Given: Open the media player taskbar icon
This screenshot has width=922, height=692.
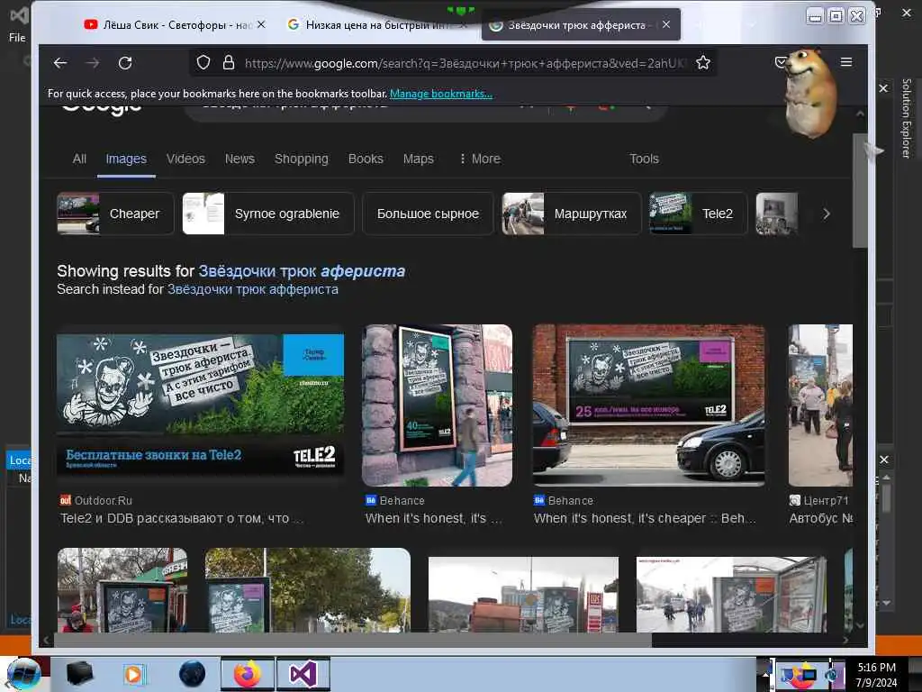Looking at the screenshot, I should (x=133, y=674).
